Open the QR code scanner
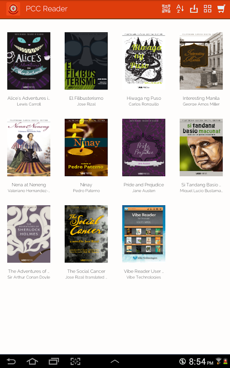The image size is (230, 368). click(x=166, y=9)
